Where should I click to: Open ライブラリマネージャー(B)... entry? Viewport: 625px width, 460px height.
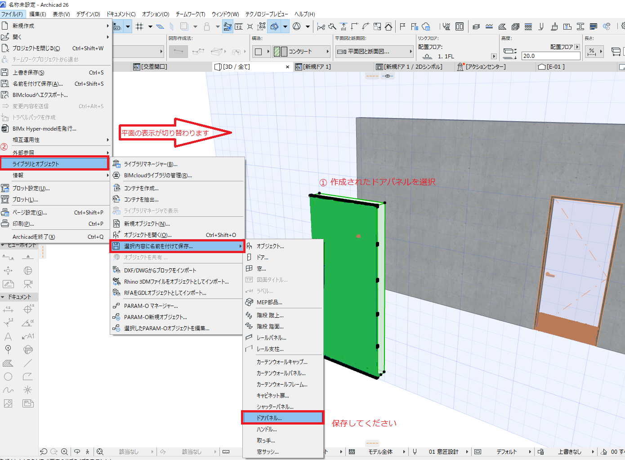(x=177, y=164)
